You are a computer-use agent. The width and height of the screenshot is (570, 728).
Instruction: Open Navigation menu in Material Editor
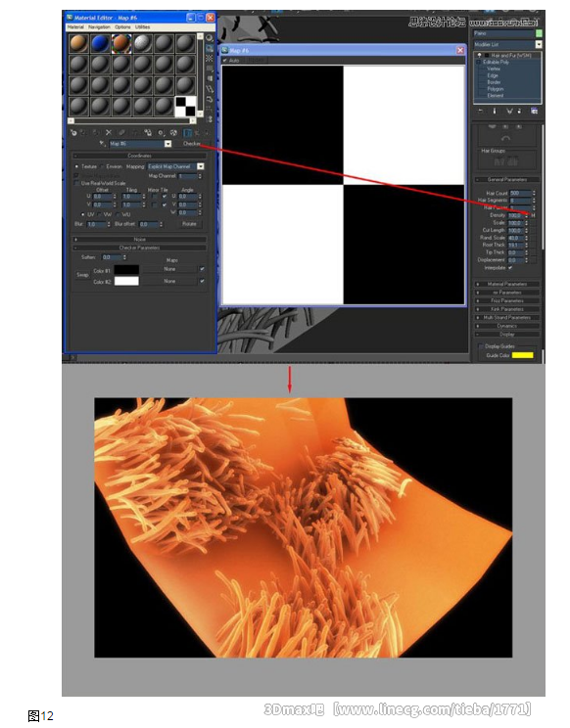click(x=100, y=27)
